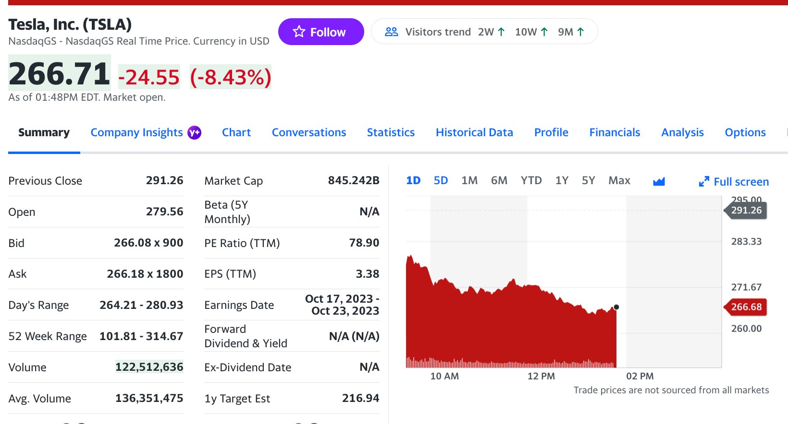Go to the Profile tab

[551, 132]
